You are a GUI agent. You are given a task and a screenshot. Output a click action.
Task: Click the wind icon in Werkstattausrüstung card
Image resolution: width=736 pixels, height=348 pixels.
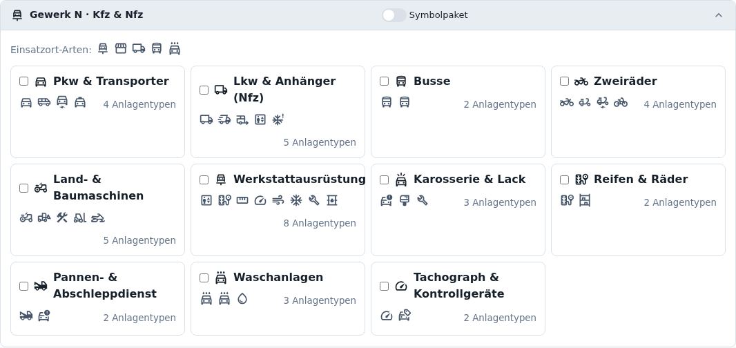[x=278, y=200]
